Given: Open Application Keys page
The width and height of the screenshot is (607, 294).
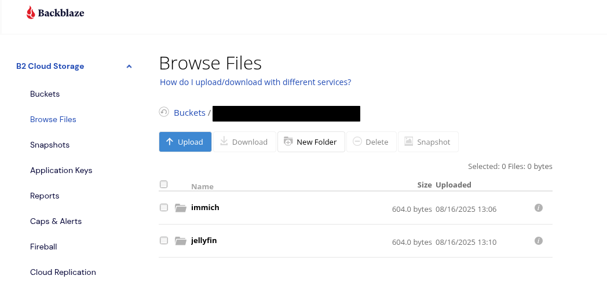Looking at the screenshot, I should click(61, 170).
